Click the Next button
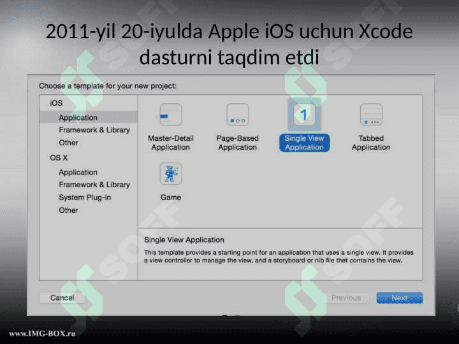The height and width of the screenshot is (344, 459). 400,297
